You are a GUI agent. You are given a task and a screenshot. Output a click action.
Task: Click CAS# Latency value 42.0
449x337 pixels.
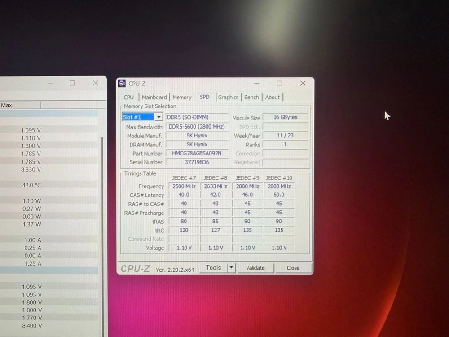[216, 195]
